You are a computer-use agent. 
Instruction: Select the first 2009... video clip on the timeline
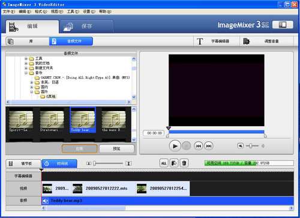[x=56, y=189]
